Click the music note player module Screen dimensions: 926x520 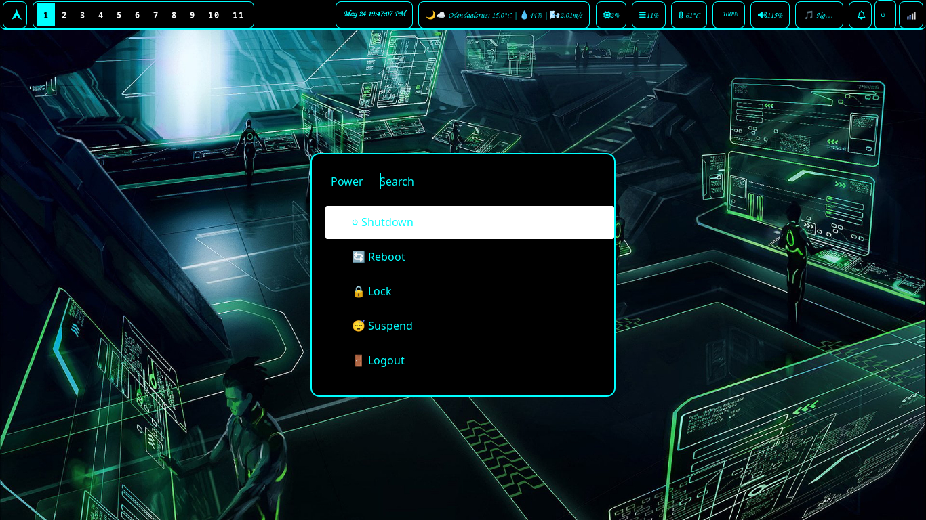point(819,15)
